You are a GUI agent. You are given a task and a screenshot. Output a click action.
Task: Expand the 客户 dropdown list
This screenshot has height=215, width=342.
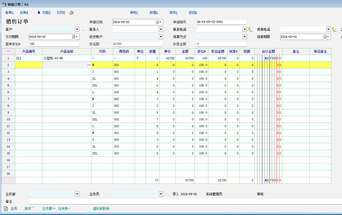pos(77,29)
